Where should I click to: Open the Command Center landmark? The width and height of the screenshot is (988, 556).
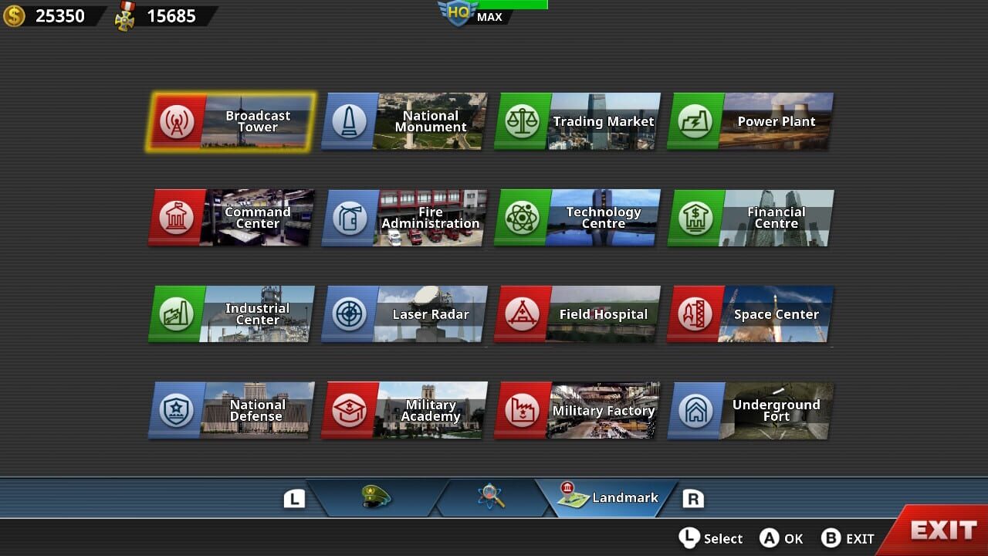click(x=232, y=218)
